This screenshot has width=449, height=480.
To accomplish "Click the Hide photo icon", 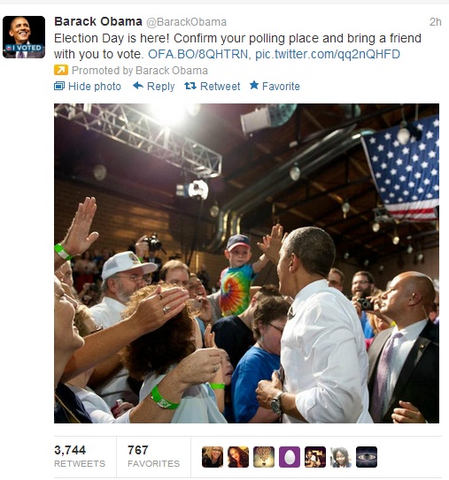I will point(59,86).
